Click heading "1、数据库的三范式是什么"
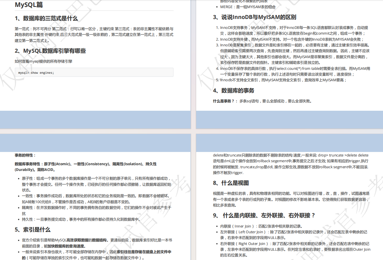The width and height of the screenshot is (383, 260). coord(46,18)
